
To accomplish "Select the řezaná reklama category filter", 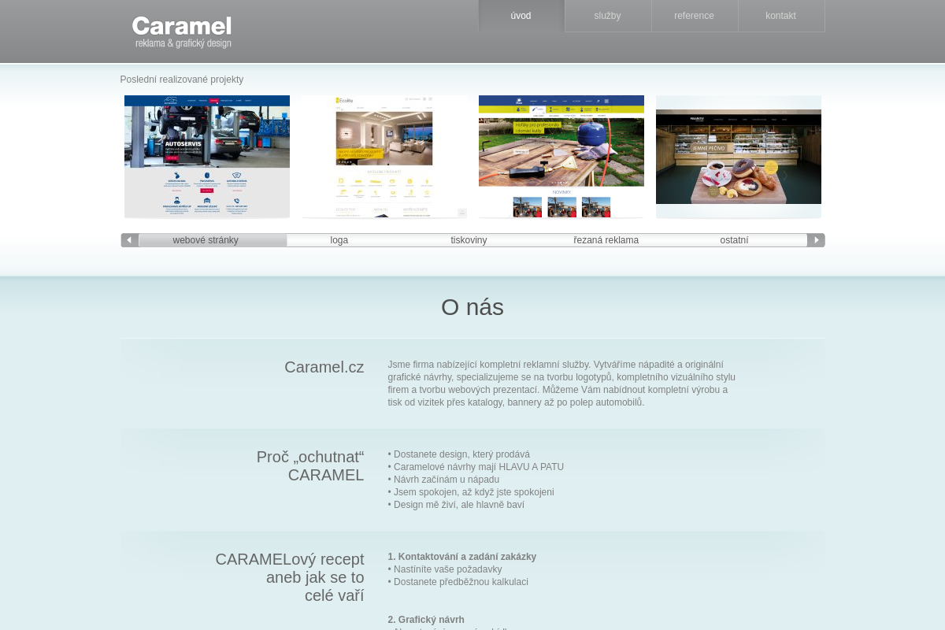I will 606,240.
